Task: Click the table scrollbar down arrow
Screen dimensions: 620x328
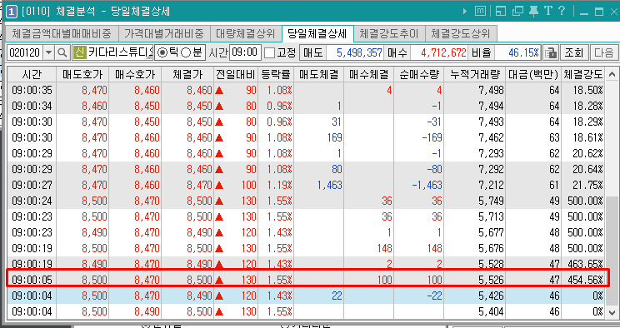Action: [612, 312]
